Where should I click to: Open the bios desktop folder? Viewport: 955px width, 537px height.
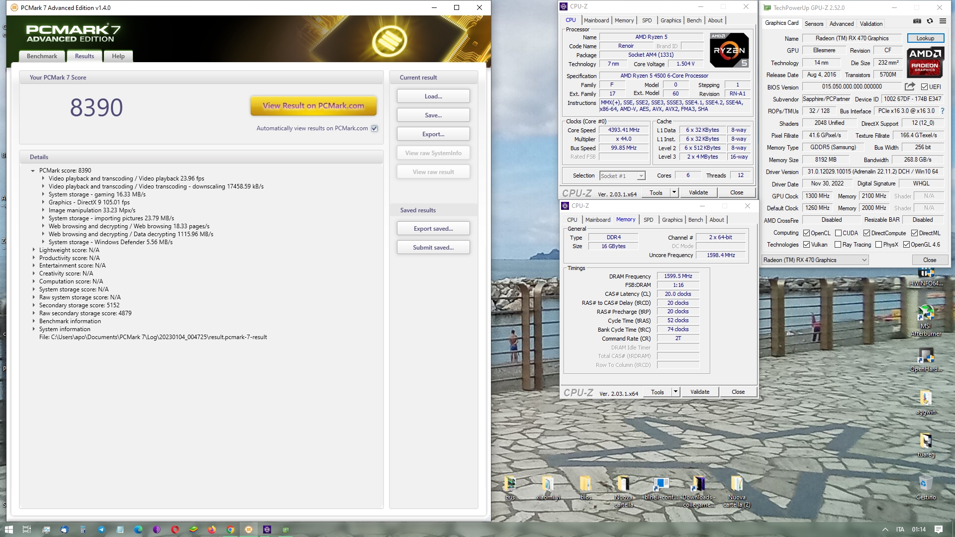click(585, 488)
